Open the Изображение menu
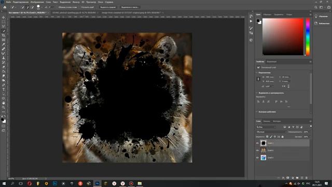 click(37, 2)
